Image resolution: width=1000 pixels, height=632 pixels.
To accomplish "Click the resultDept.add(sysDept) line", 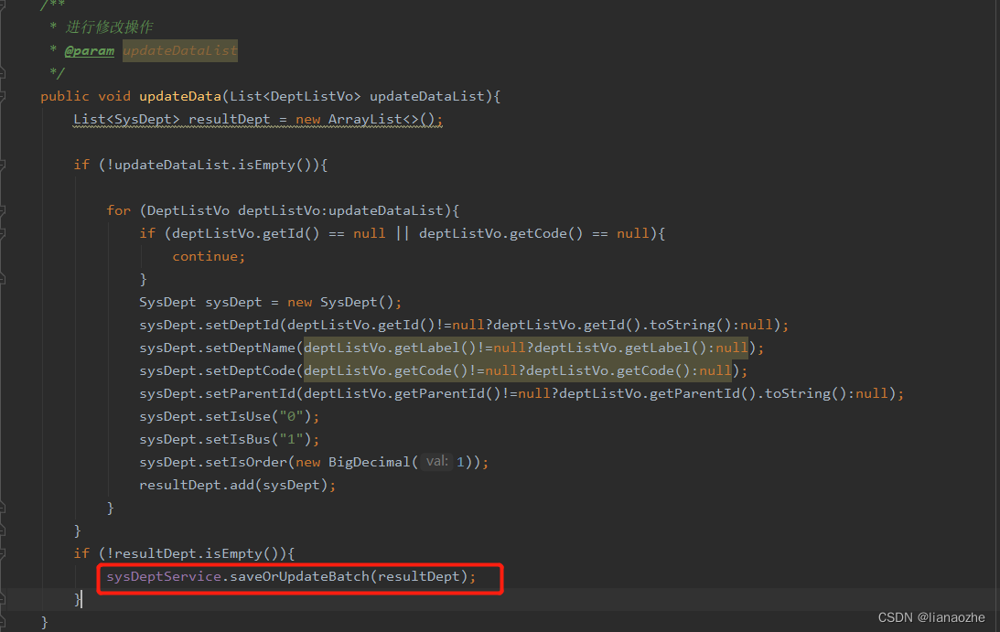I will coord(237,486).
